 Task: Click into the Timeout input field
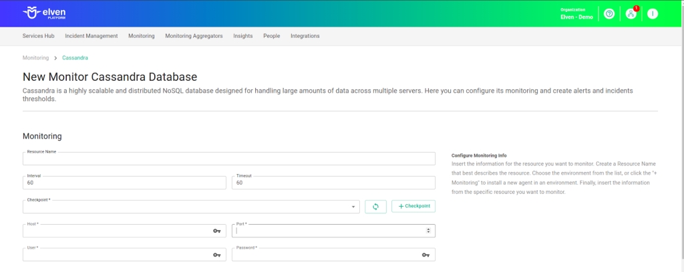coord(333,183)
